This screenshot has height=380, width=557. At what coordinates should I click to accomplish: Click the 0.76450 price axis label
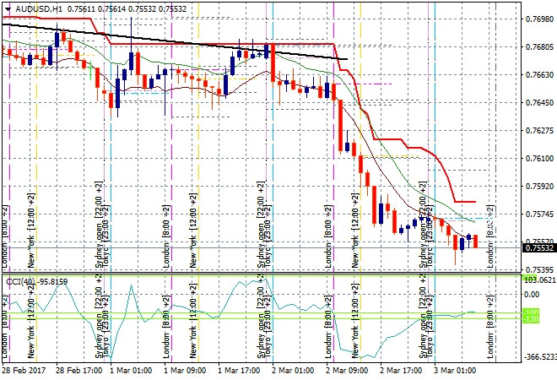point(538,103)
